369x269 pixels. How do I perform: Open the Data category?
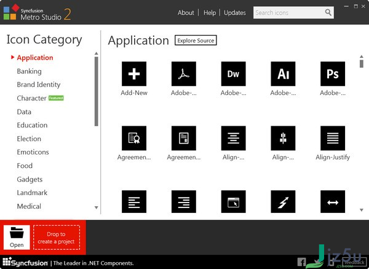coord(24,111)
